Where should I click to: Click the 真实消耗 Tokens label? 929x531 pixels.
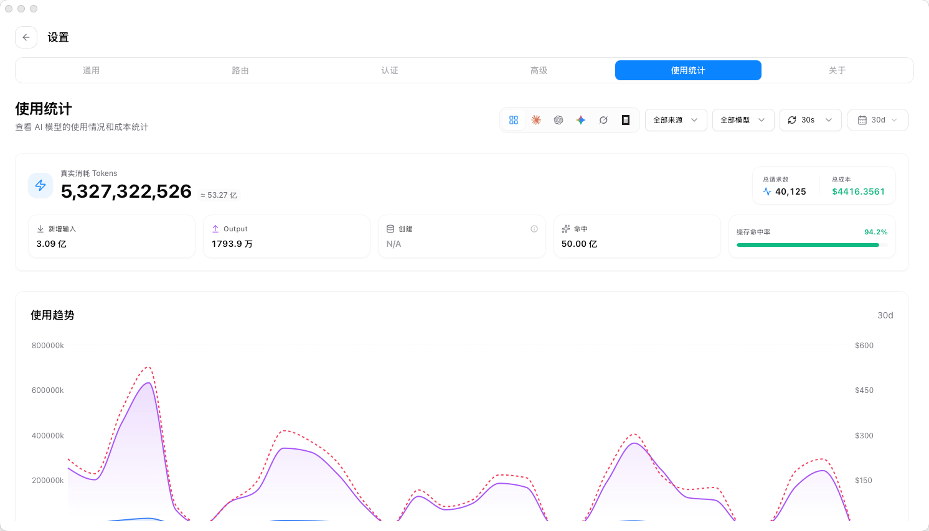coord(89,173)
